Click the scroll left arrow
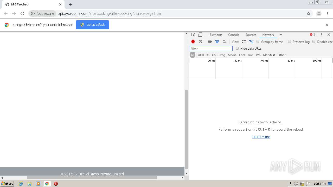The width and height of the screenshot is (333, 187). tap(2, 178)
